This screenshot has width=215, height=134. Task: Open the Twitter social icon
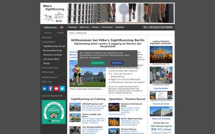tap(62, 89)
